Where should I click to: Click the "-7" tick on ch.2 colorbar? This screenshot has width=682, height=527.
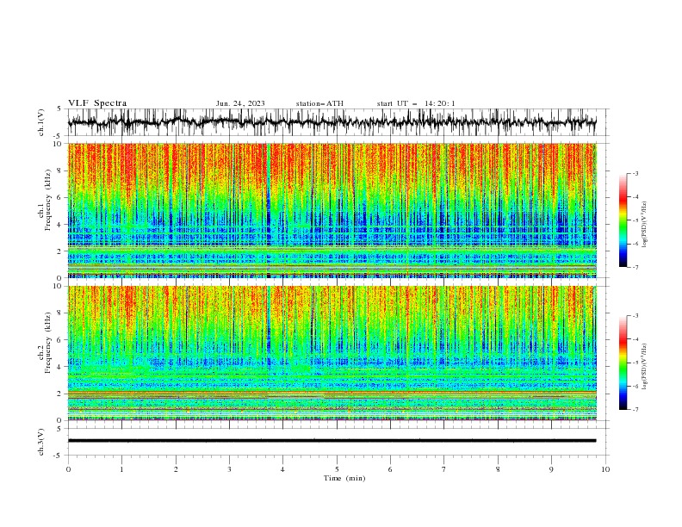click(635, 410)
